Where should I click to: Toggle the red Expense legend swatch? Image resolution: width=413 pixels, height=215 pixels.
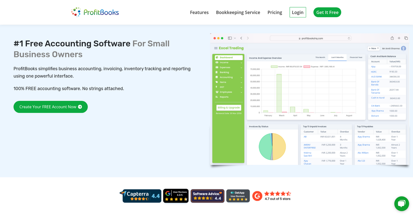306,67
